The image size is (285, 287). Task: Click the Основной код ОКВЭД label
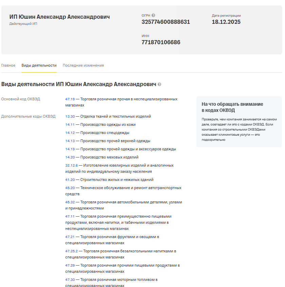point(21,99)
